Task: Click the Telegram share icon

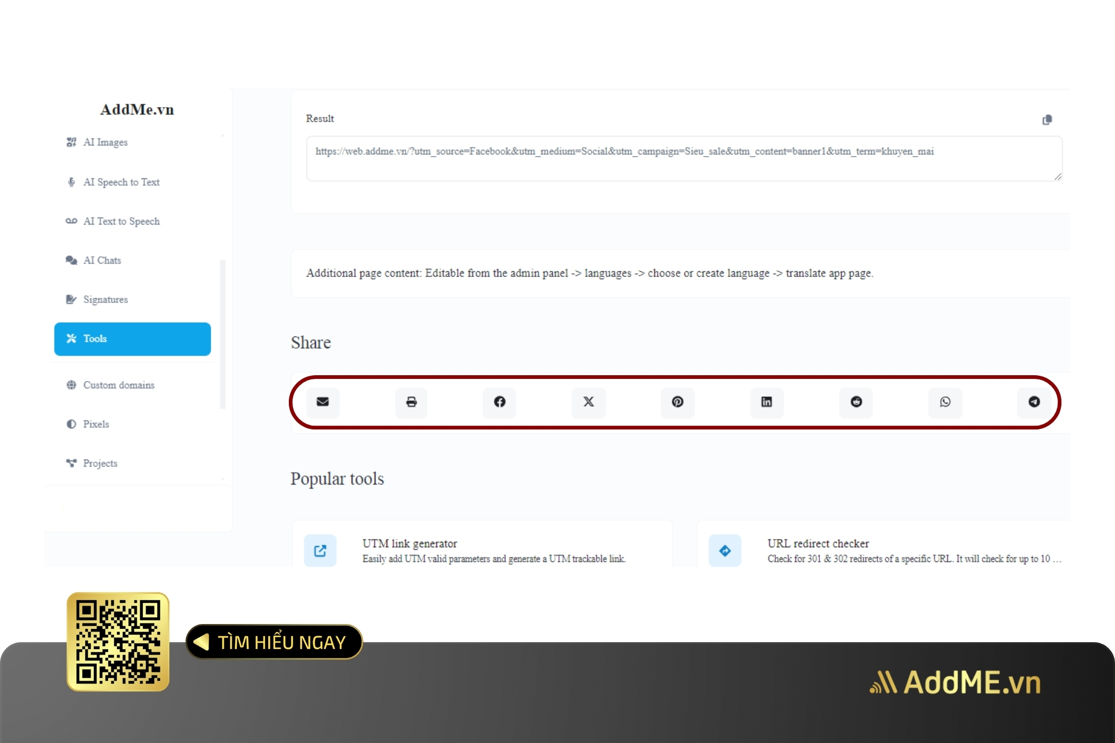Action: (x=1034, y=401)
